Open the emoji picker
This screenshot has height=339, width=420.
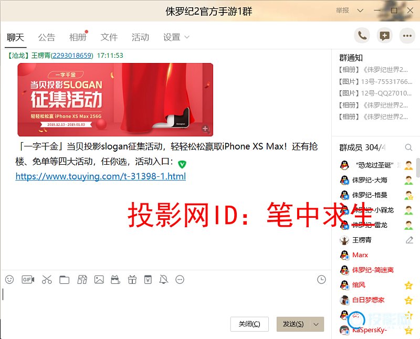pos(9,280)
